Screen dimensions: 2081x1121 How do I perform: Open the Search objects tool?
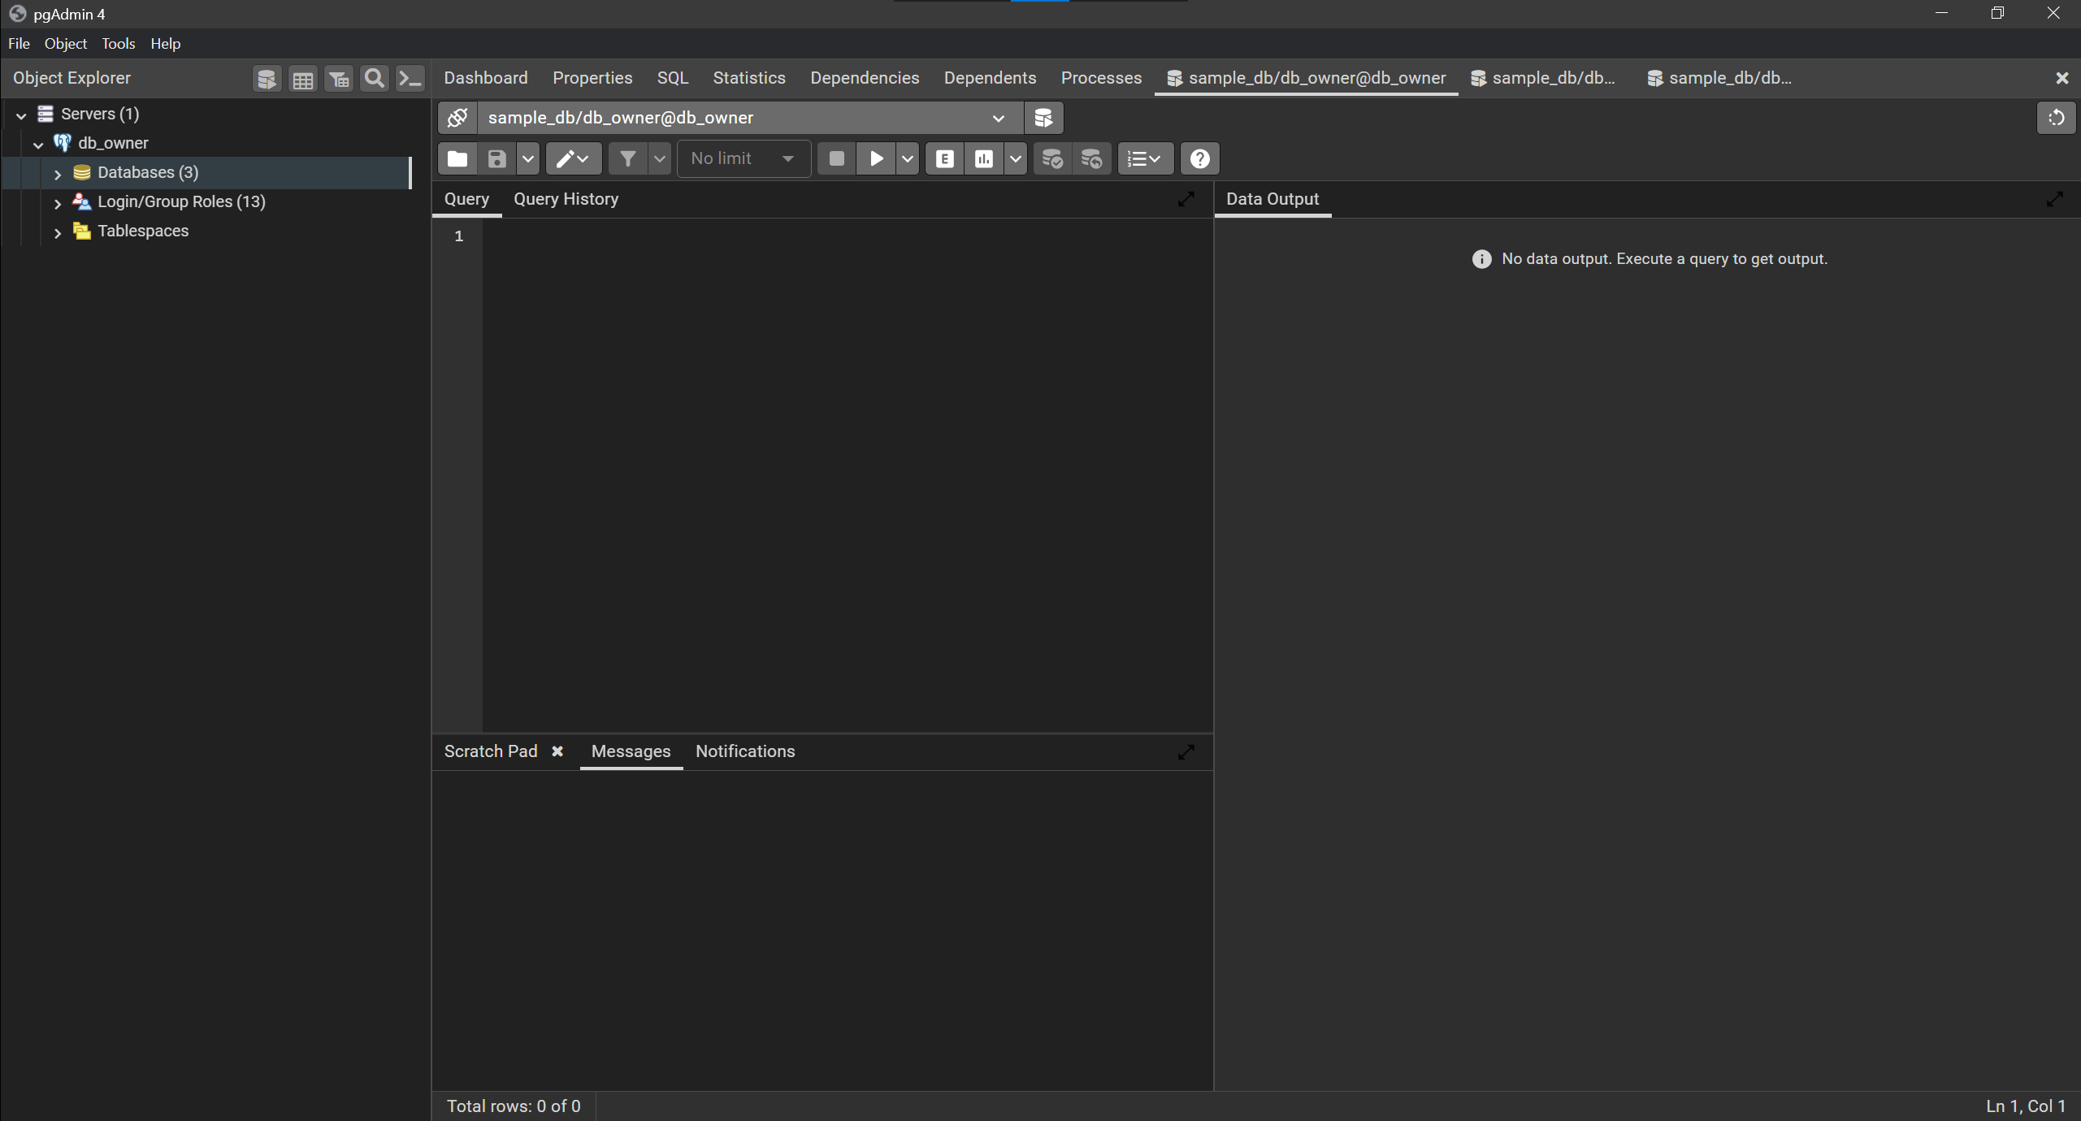tap(374, 78)
